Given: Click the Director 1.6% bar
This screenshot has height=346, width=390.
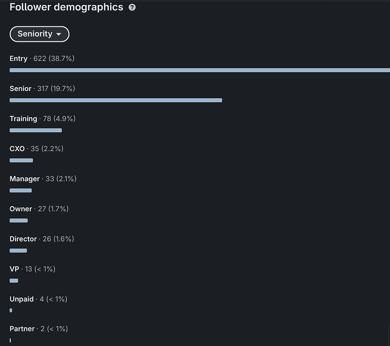Looking at the screenshot, I should point(18,251).
